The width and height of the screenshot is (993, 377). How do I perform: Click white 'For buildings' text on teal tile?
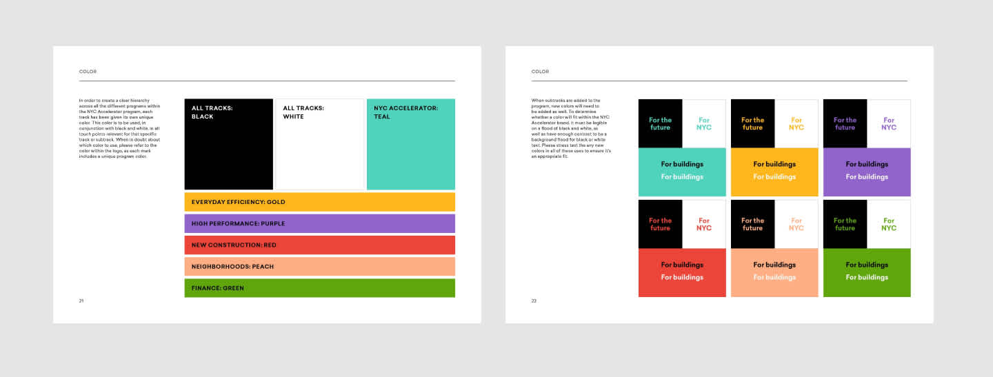point(682,176)
